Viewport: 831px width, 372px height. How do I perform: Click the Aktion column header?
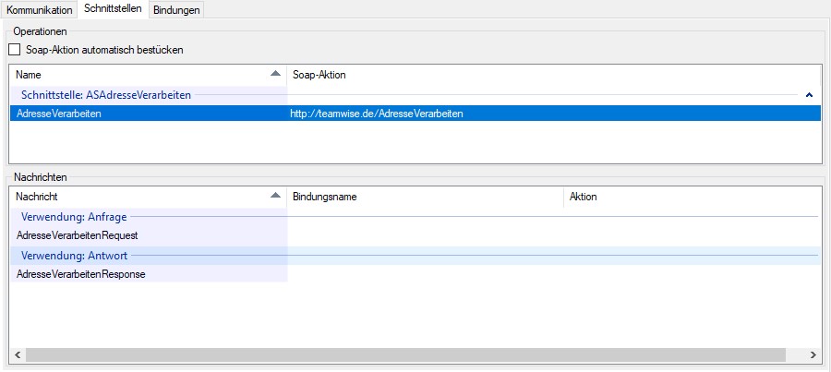pos(584,197)
